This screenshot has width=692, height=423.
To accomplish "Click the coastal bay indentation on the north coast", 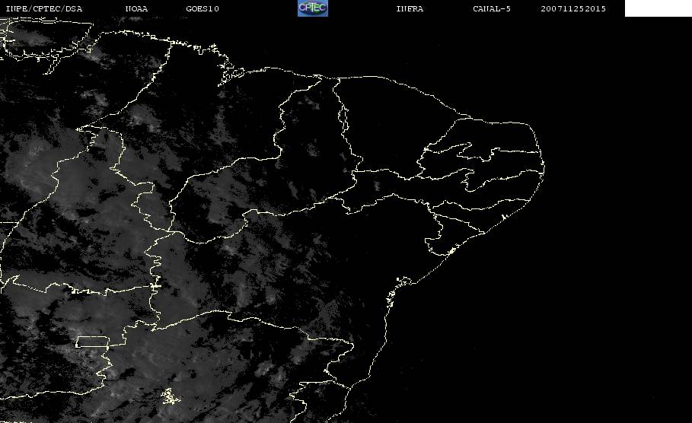I will click(236, 74).
